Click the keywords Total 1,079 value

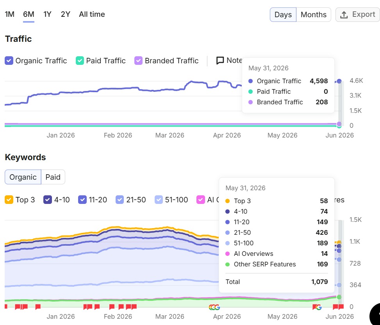click(319, 282)
